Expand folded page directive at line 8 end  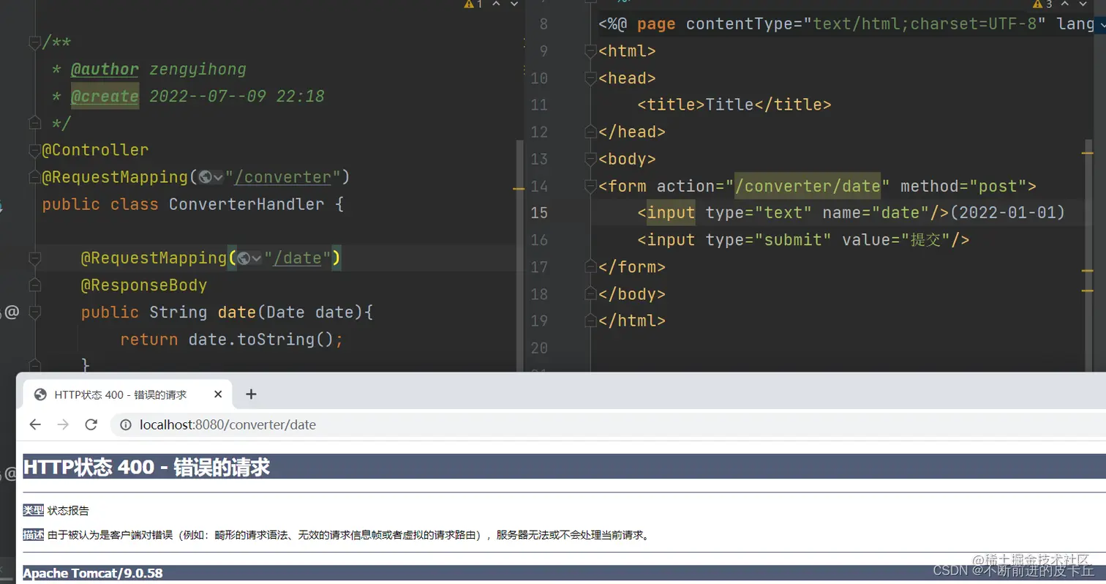pos(1101,24)
